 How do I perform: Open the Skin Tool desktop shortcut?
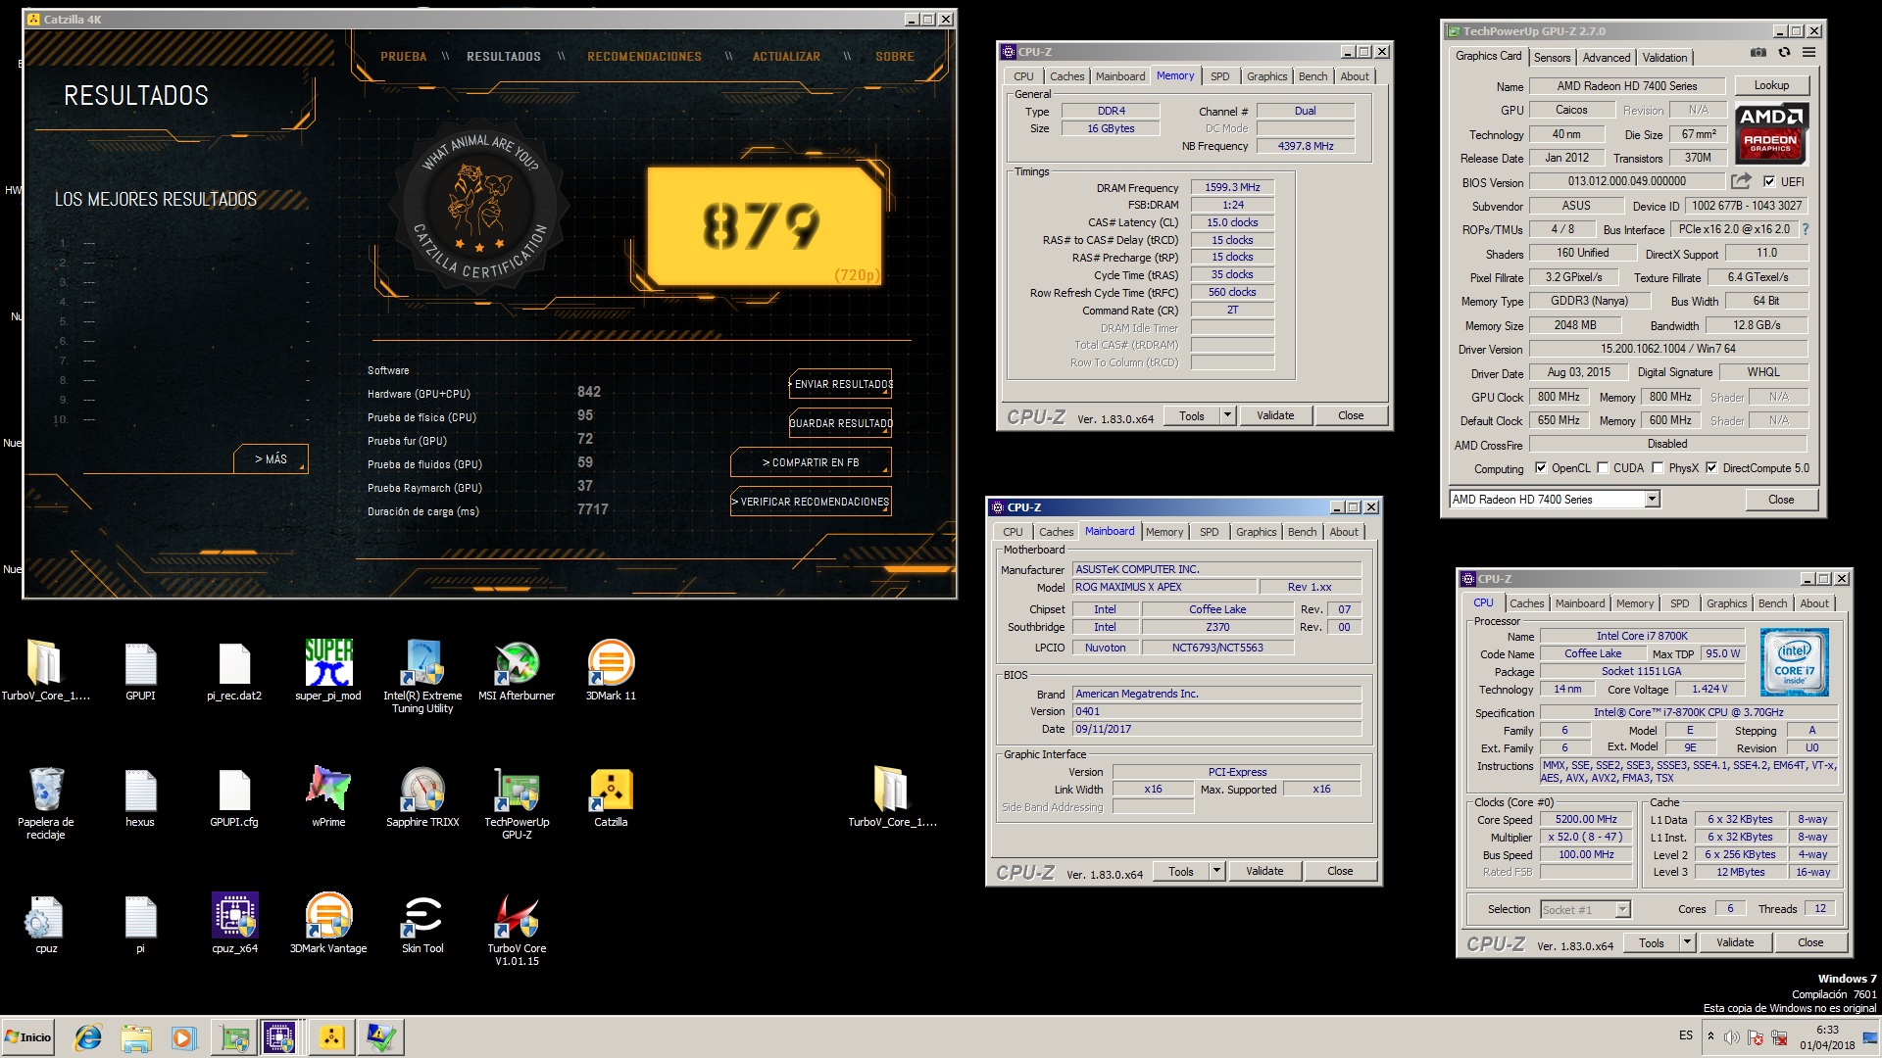(422, 924)
